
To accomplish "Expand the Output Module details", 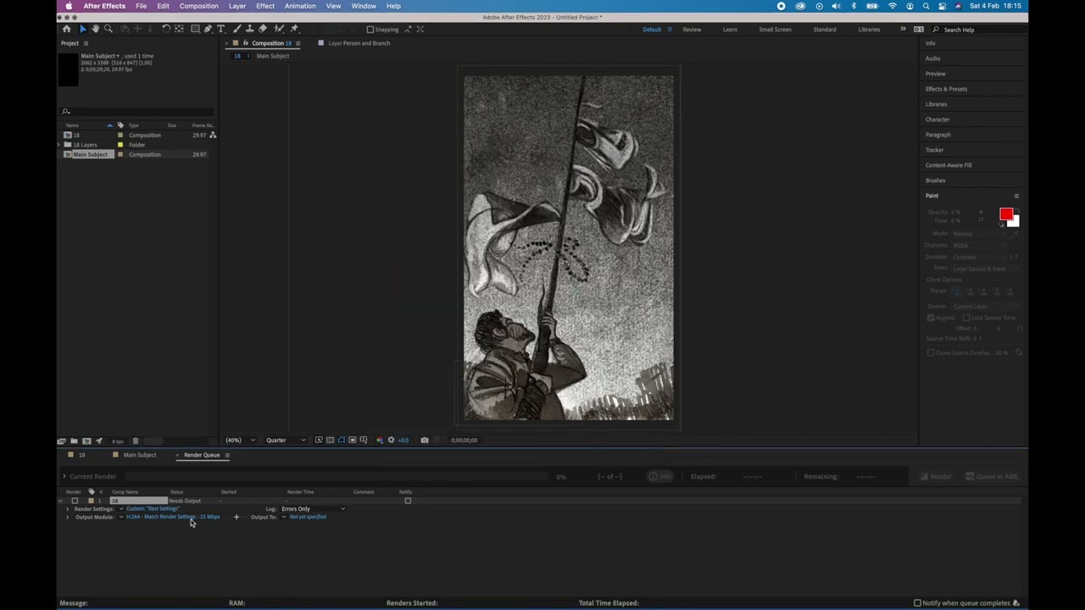I will [x=68, y=517].
